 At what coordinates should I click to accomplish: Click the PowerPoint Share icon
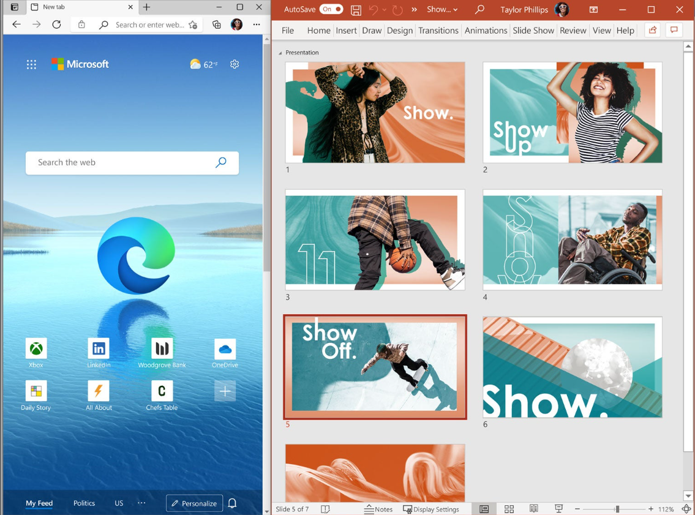click(x=653, y=30)
